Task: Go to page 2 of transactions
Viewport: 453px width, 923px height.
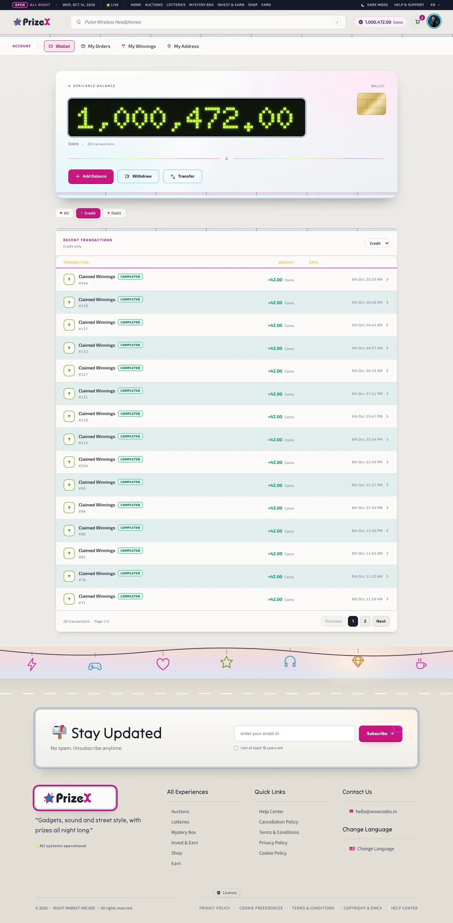Action: (365, 621)
